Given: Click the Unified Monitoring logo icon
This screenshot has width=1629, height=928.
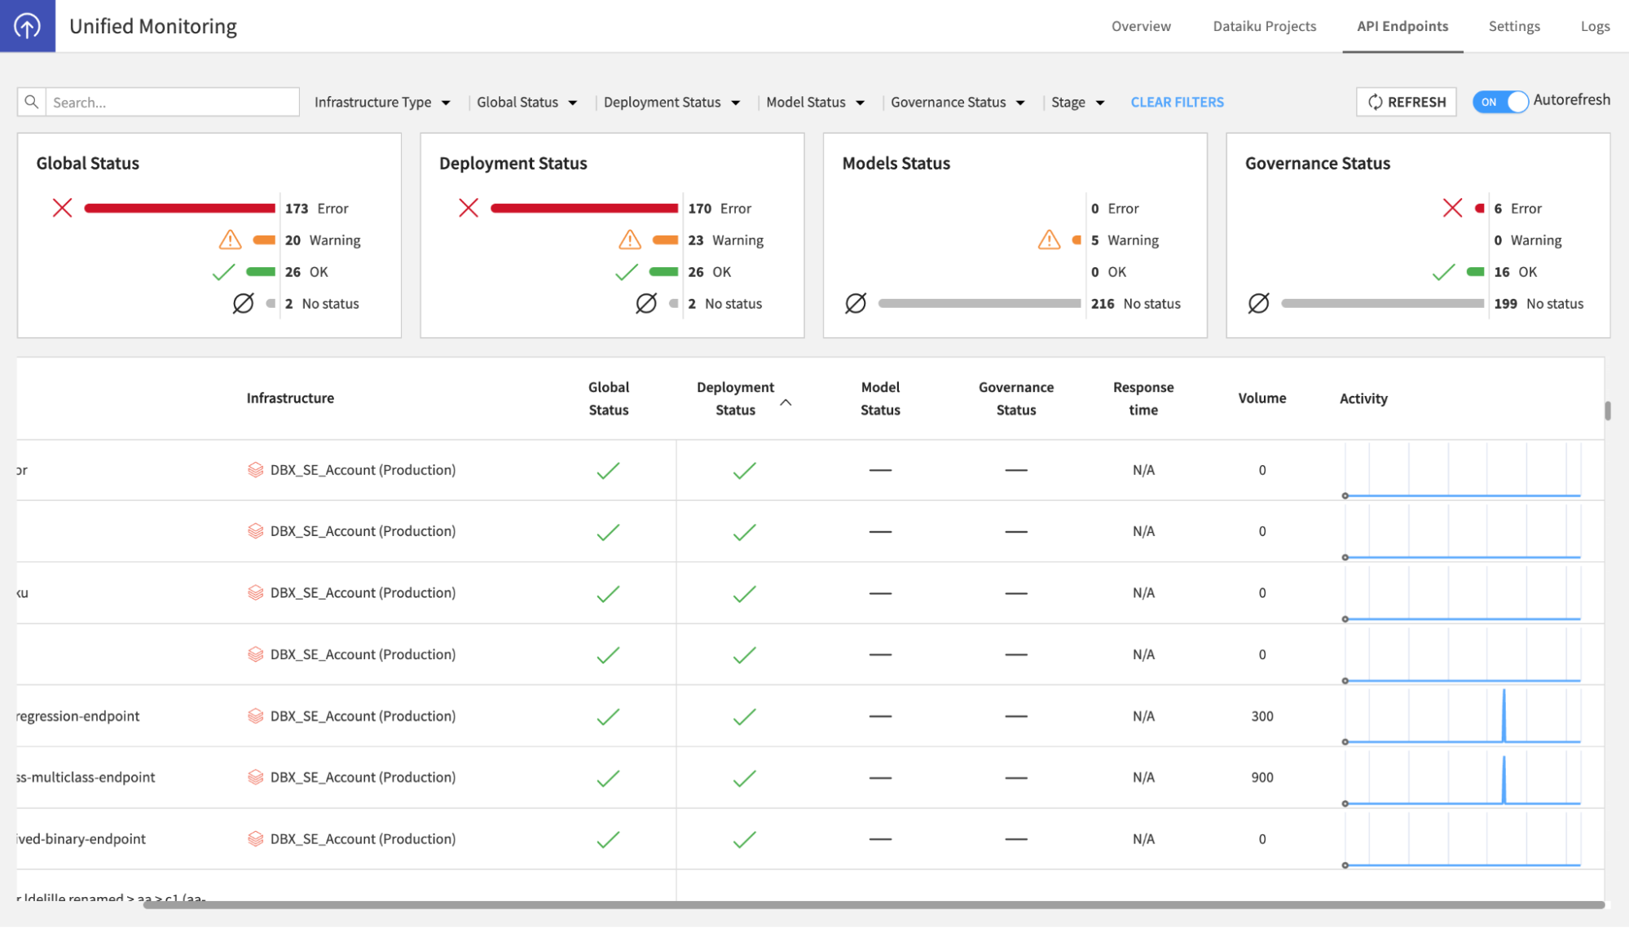Looking at the screenshot, I should 28,26.
